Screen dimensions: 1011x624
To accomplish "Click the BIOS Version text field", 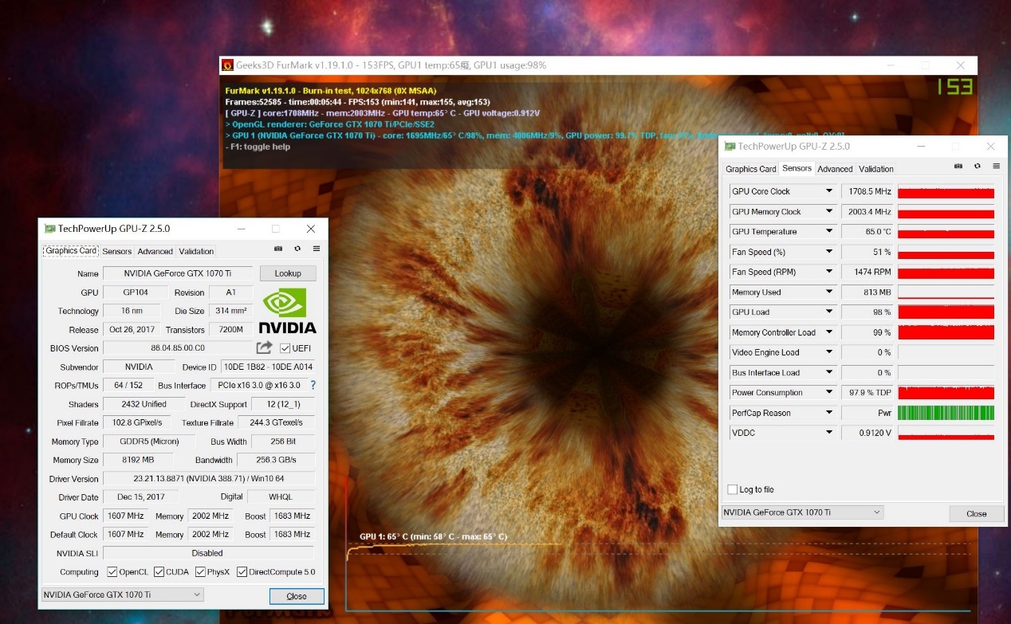I will click(x=178, y=348).
